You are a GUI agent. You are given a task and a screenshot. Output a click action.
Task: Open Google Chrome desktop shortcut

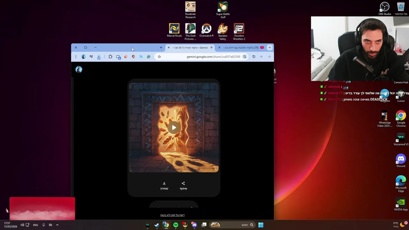pos(401,119)
